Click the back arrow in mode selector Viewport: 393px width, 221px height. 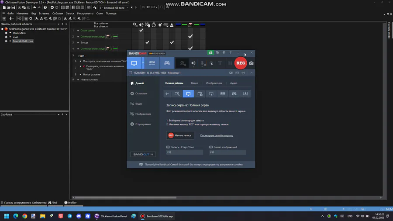pyautogui.click(x=167, y=94)
